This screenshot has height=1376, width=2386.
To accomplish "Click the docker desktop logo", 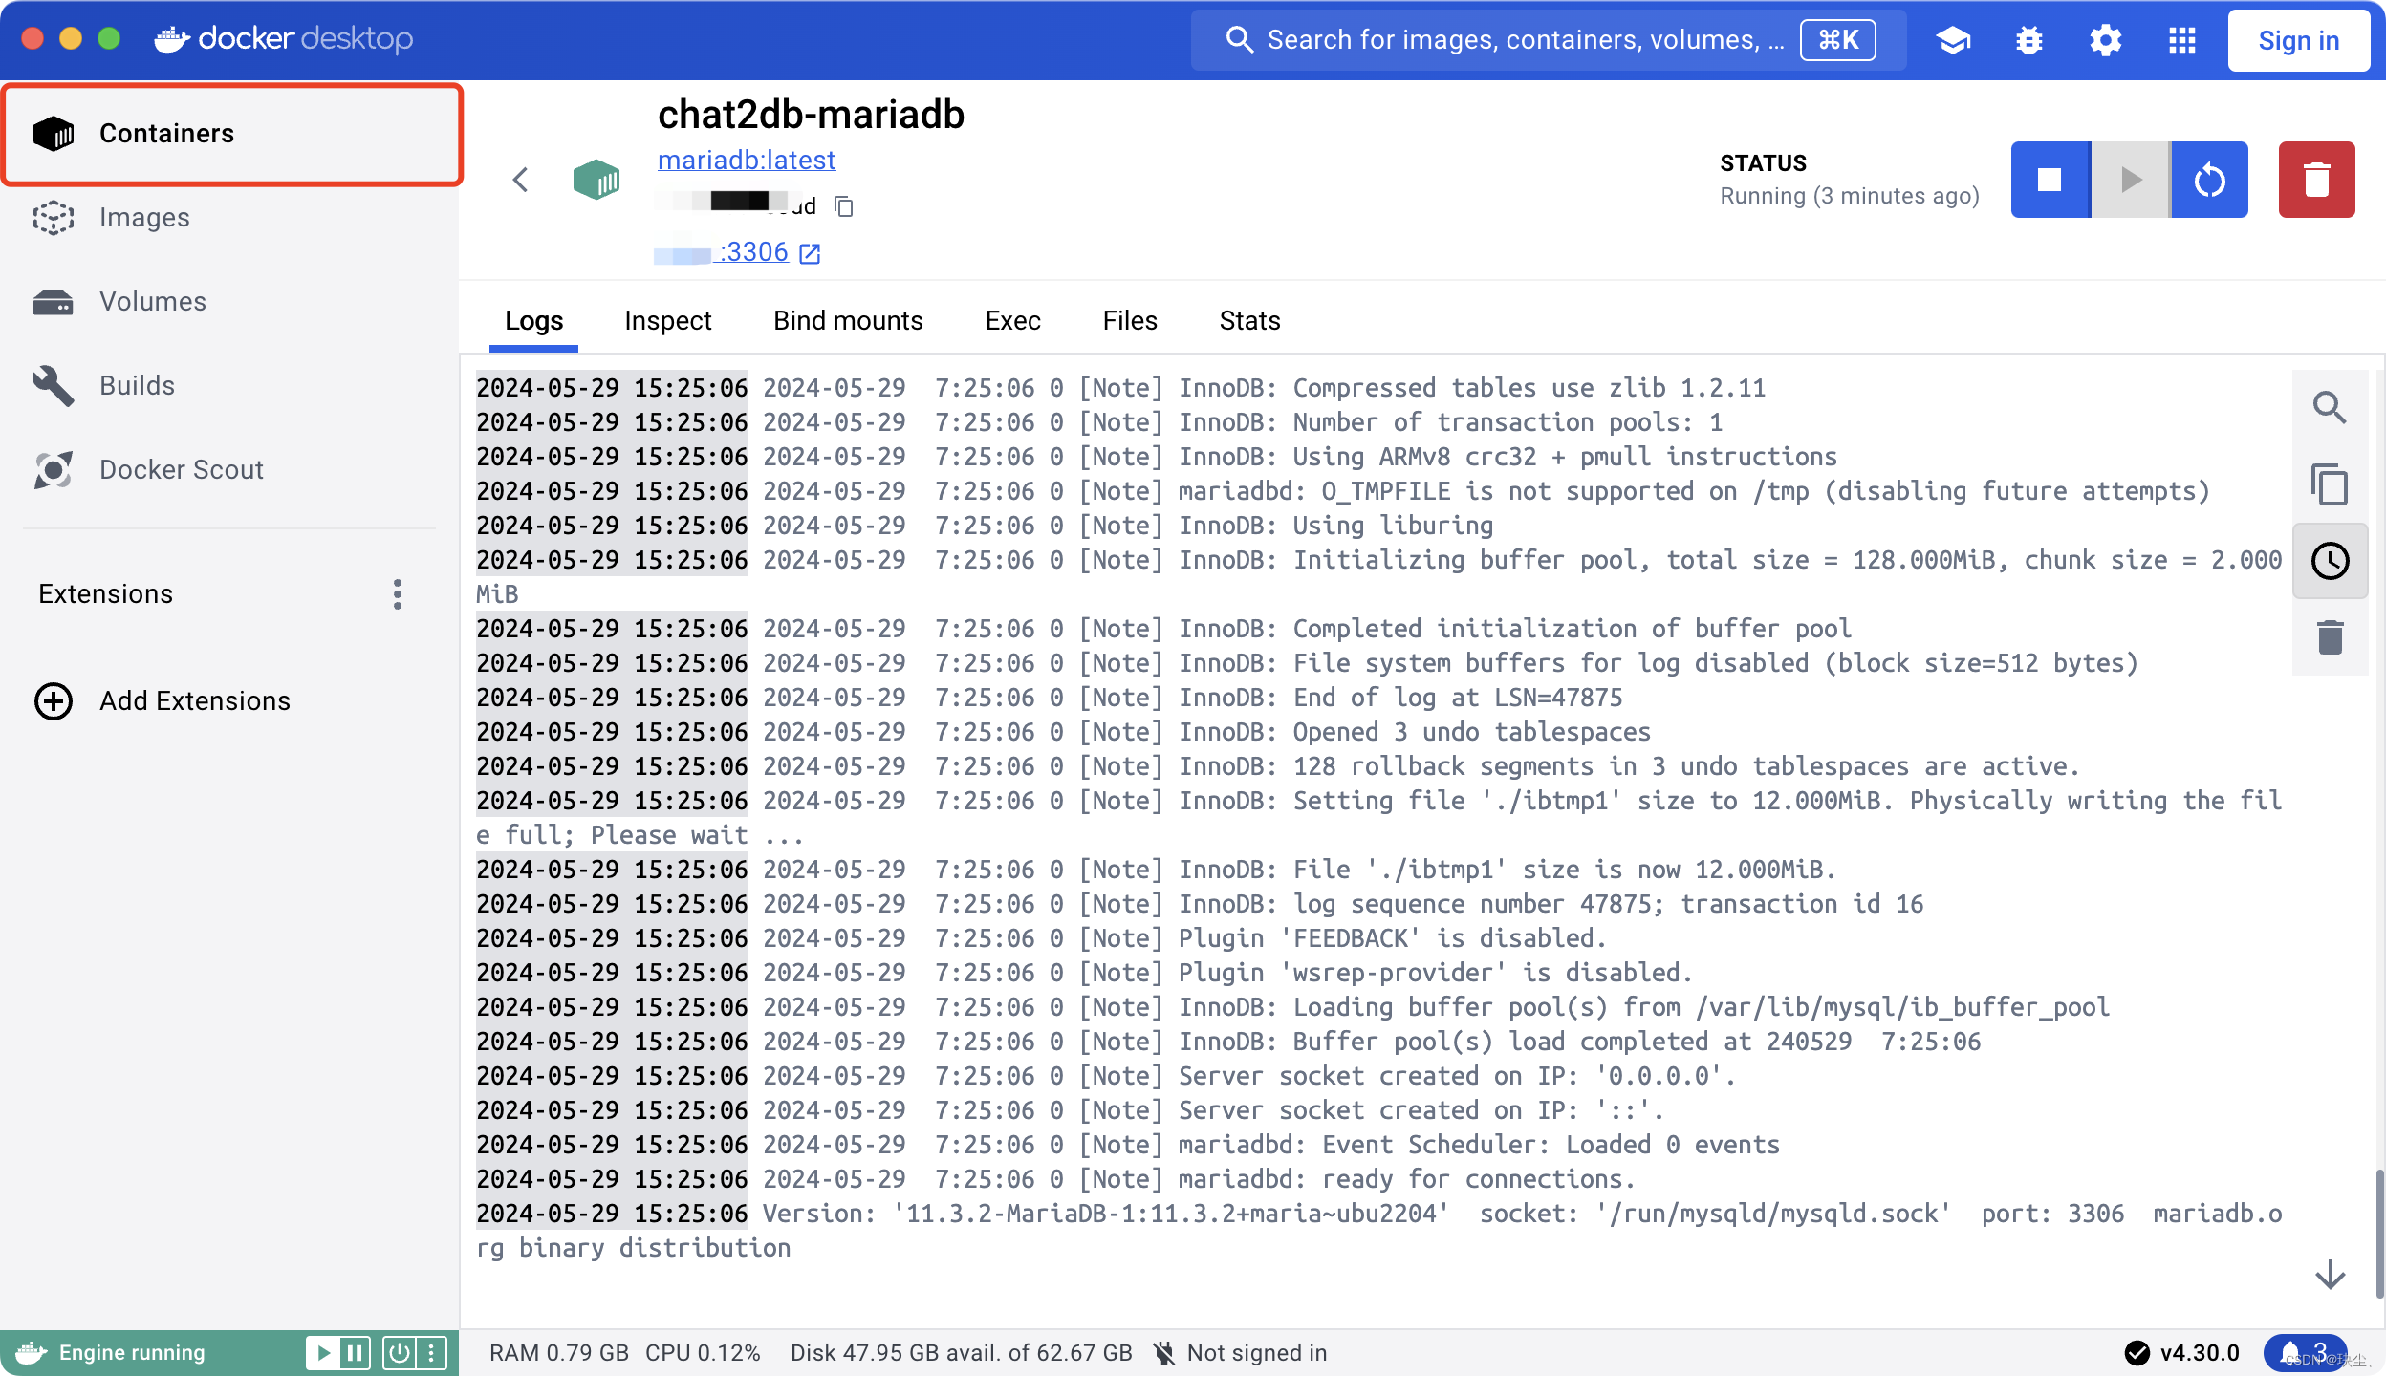I will coord(284,39).
